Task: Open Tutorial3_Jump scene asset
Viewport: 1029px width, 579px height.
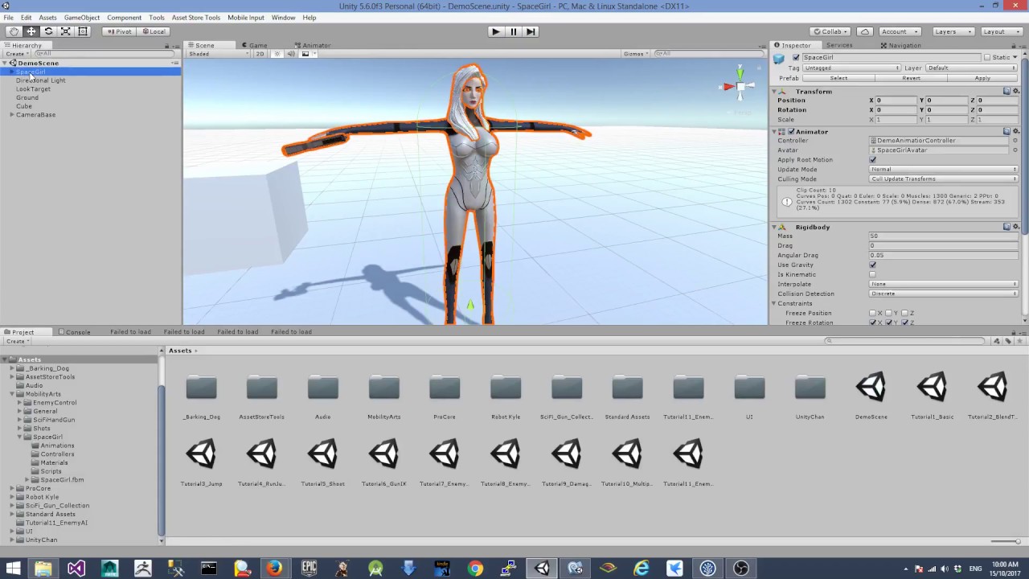Action: pyautogui.click(x=201, y=462)
